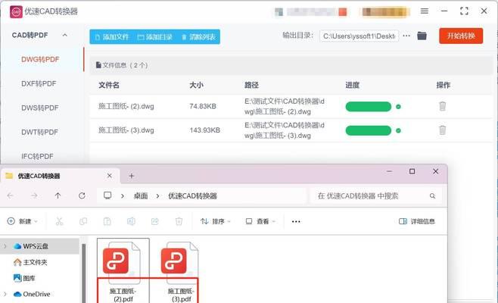The width and height of the screenshot is (498, 303).
Task: Select 图库 in navigation pane
Action: 24,278
